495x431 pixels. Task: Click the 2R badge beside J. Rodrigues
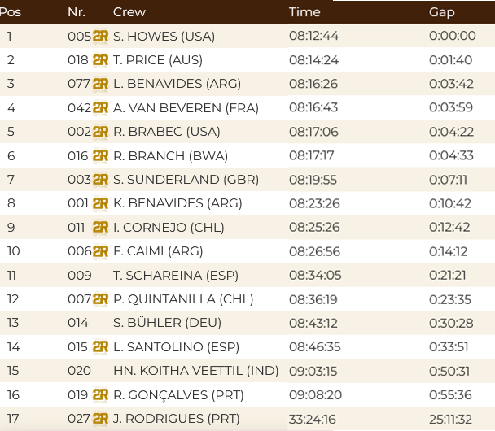[101, 419]
